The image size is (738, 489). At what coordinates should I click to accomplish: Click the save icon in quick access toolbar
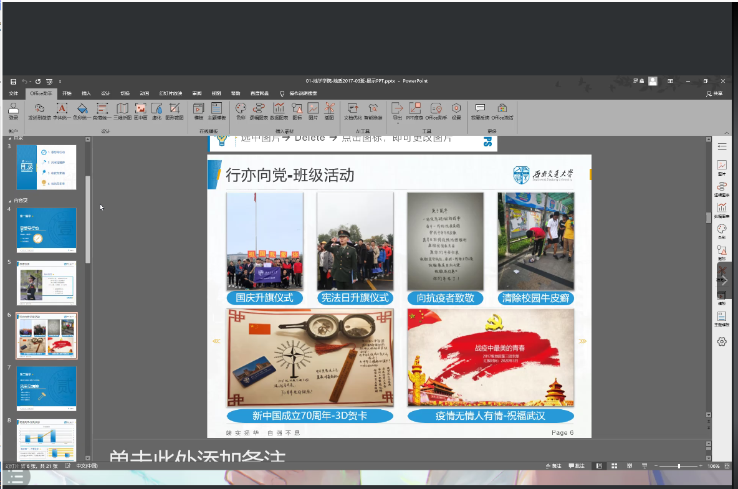(13, 81)
